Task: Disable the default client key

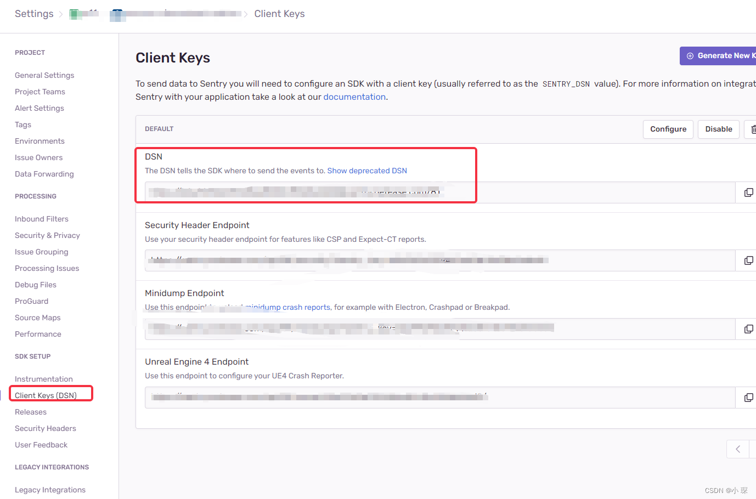Action: [719, 129]
